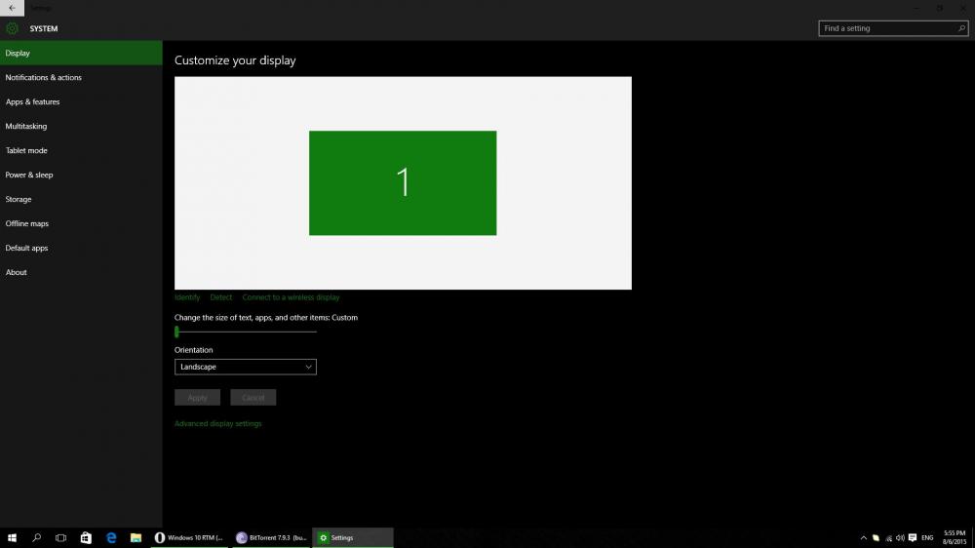
Task: Open the Notifications & actions section
Action: coord(44,77)
